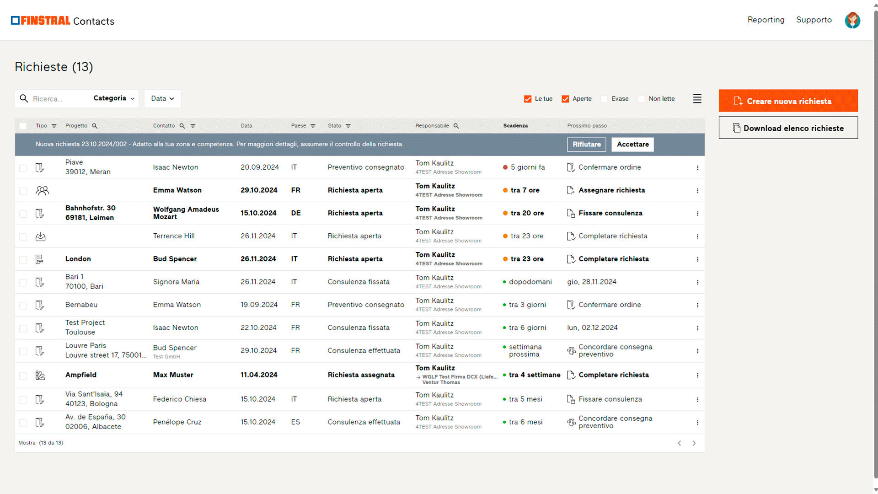Open the user profile avatar

[852, 20]
